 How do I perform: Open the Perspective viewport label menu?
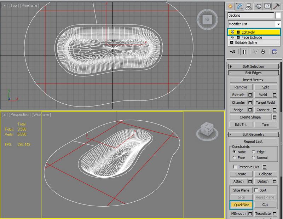(19, 115)
